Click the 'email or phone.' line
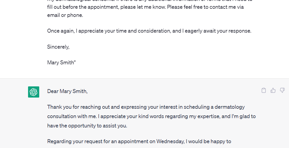The image size is (289, 148). coord(65,15)
